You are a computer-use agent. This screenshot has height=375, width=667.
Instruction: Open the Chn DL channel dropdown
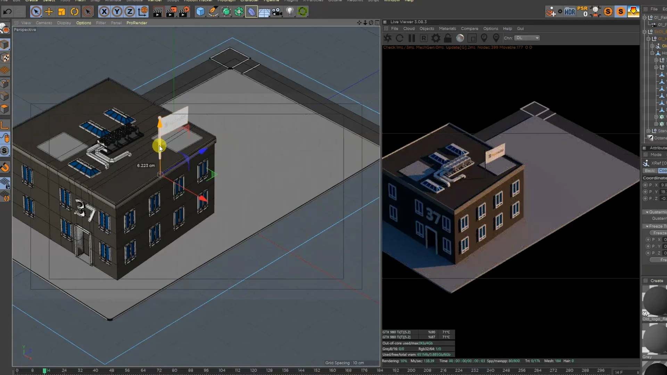(527, 38)
